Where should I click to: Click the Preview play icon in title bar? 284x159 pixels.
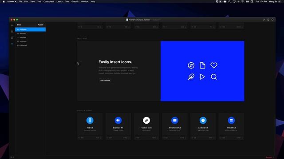pyautogui.click(x=264, y=19)
